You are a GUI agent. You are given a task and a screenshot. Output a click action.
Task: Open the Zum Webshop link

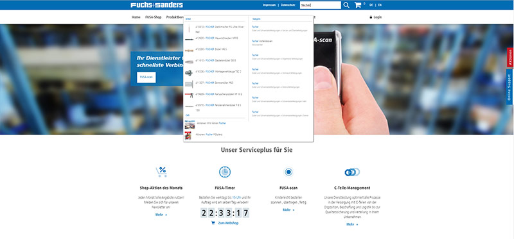(x=225, y=223)
